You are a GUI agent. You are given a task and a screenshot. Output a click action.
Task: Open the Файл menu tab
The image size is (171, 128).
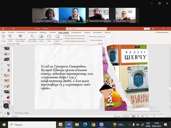pos(3,32)
